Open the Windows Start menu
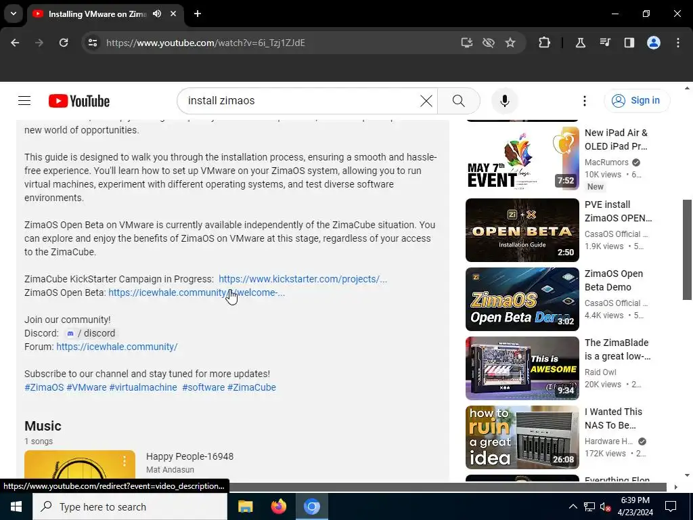This screenshot has height=520, width=693. tap(16, 506)
